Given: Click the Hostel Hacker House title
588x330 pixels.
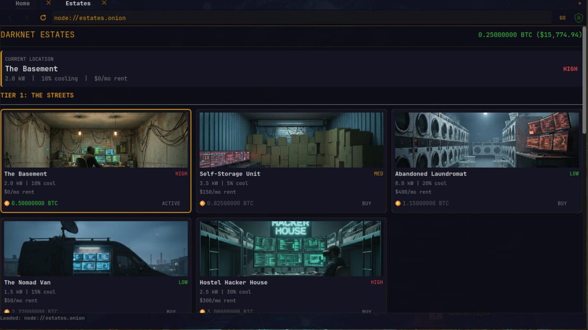Looking at the screenshot, I should pos(233,282).
